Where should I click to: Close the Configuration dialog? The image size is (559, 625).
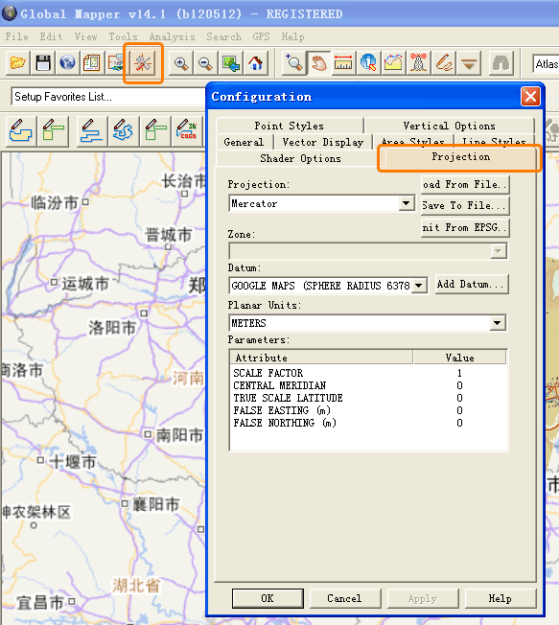coord(530,97)
